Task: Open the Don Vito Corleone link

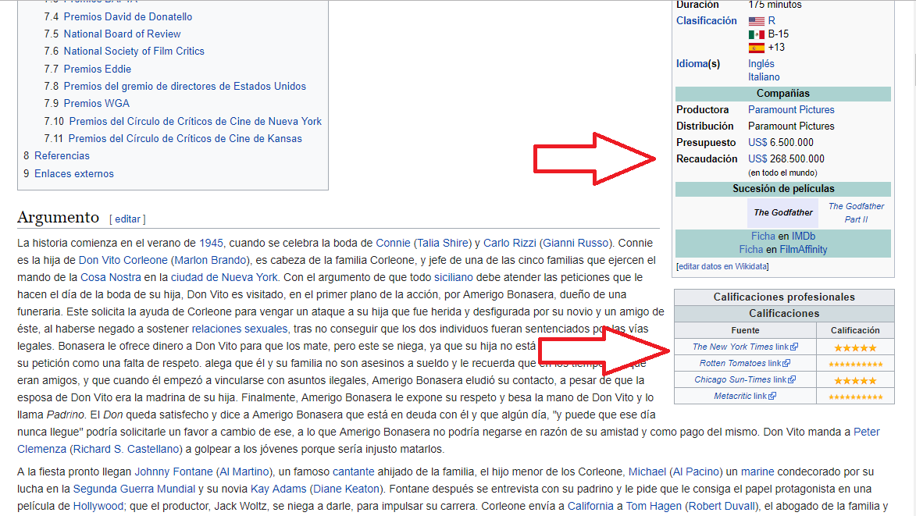Action: (123, 260)
